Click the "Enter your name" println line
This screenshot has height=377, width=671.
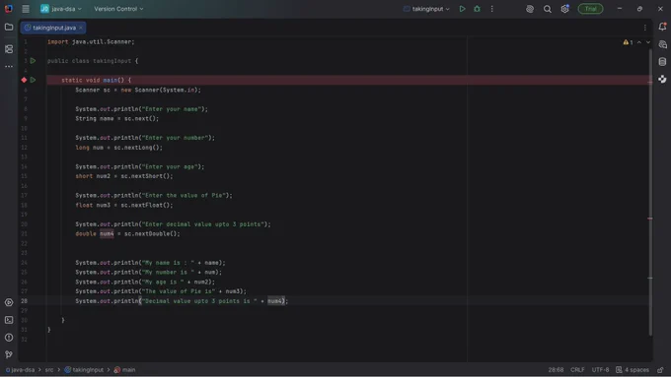pyautogui.click(x=142, y=109)
